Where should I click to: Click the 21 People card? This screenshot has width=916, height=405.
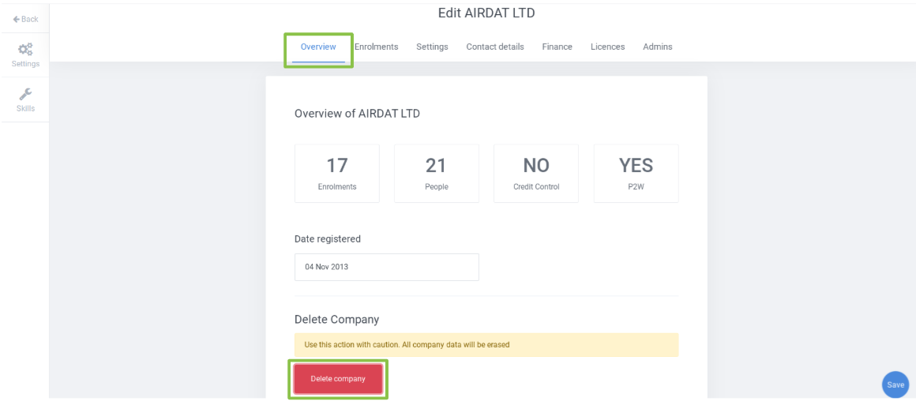(x=437, y=174)
